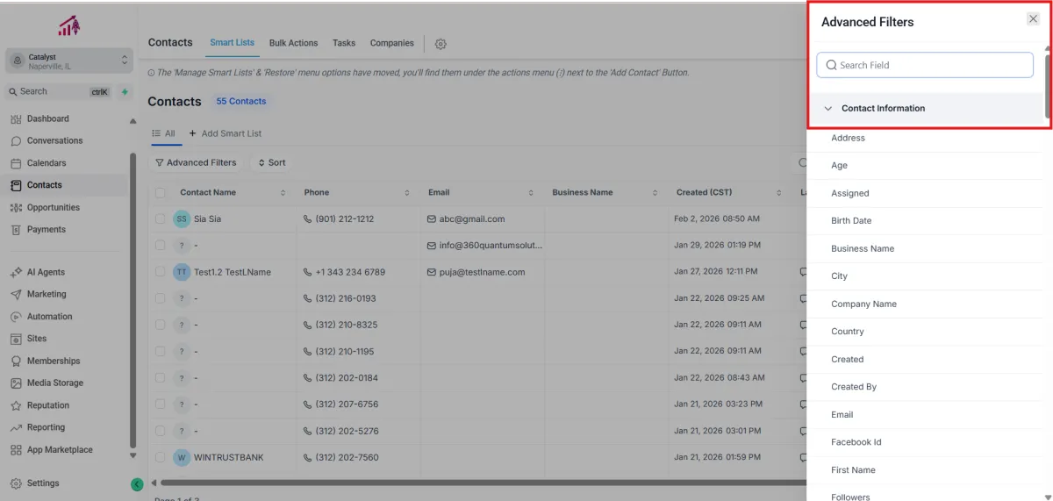Select checkbox for (312) 210-8325 row
Viewport: 1053px width, 501px height.
click(x=160, y=325)
